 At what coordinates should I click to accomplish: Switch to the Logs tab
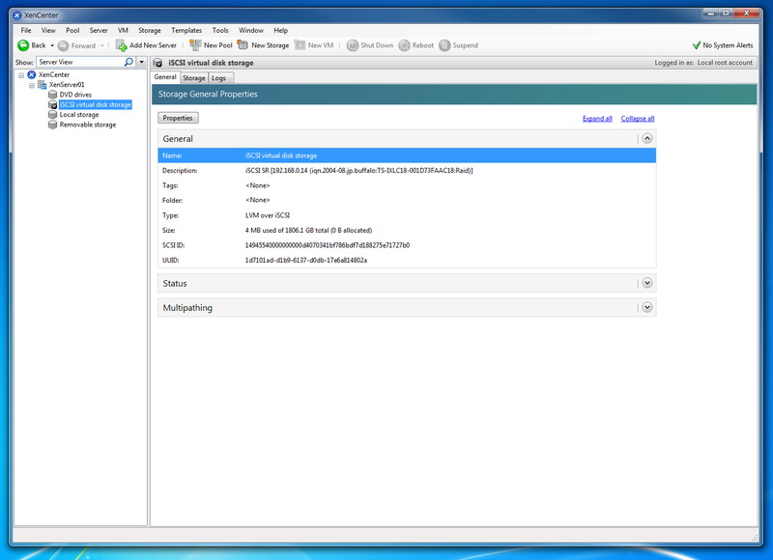tap(218, 78)
